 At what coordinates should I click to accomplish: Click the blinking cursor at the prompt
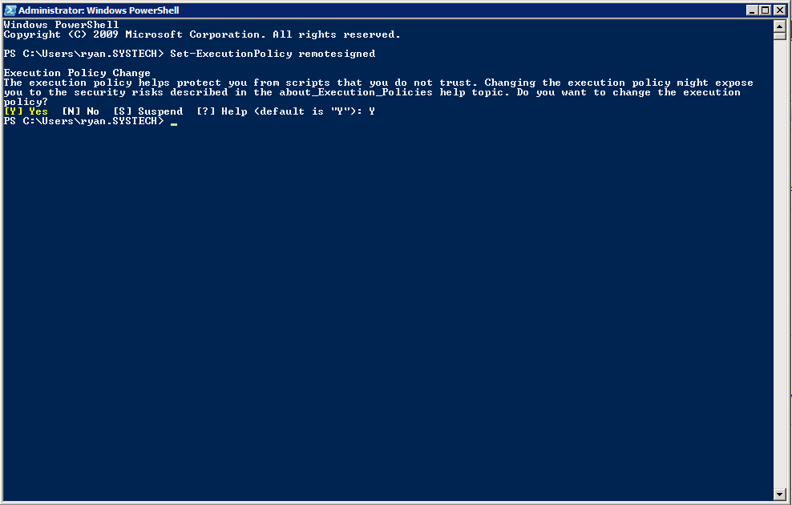[174, 123]
